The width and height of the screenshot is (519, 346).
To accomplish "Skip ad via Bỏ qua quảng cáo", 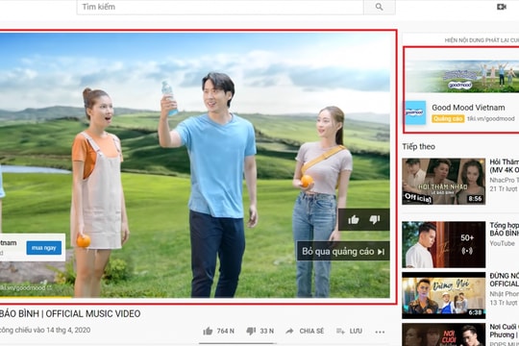I will click(x=343, y=251).
